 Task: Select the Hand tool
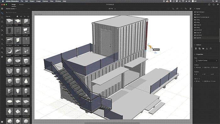point(2,57)
